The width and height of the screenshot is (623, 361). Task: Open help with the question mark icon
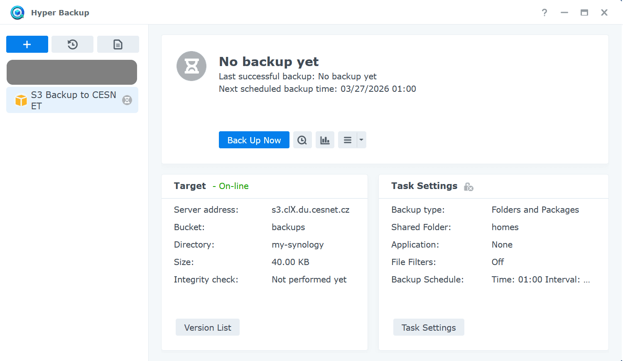pos(544,12)
